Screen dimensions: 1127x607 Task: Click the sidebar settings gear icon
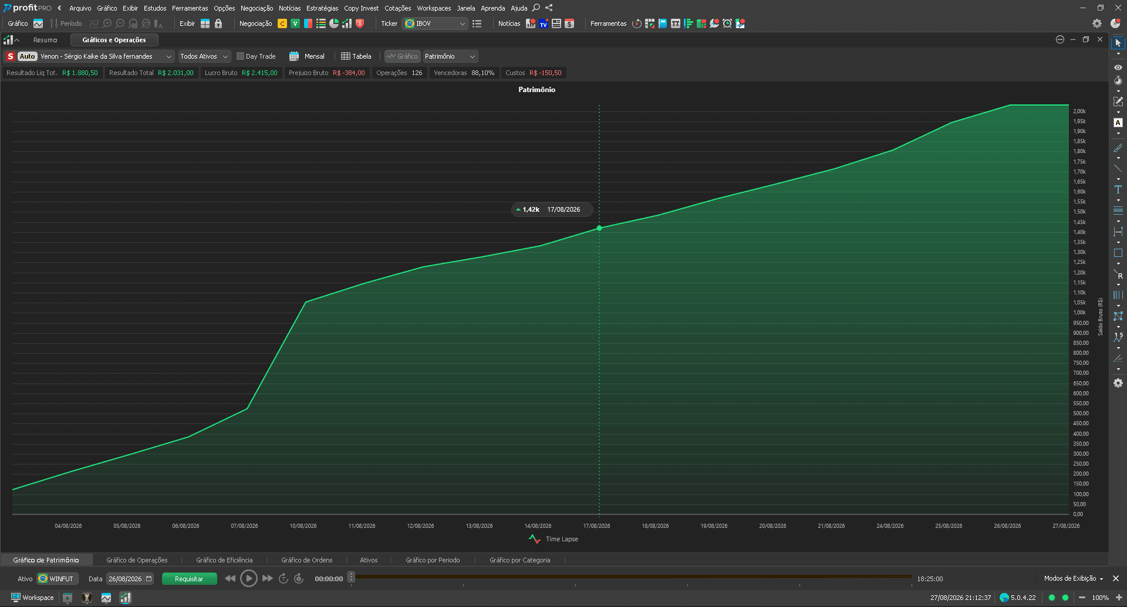pyautogui.click(x=1118, y=383)
